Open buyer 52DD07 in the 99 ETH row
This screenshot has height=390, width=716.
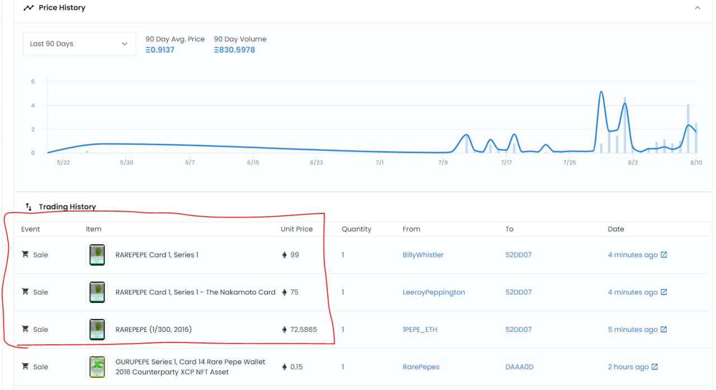tap(519, 255)
